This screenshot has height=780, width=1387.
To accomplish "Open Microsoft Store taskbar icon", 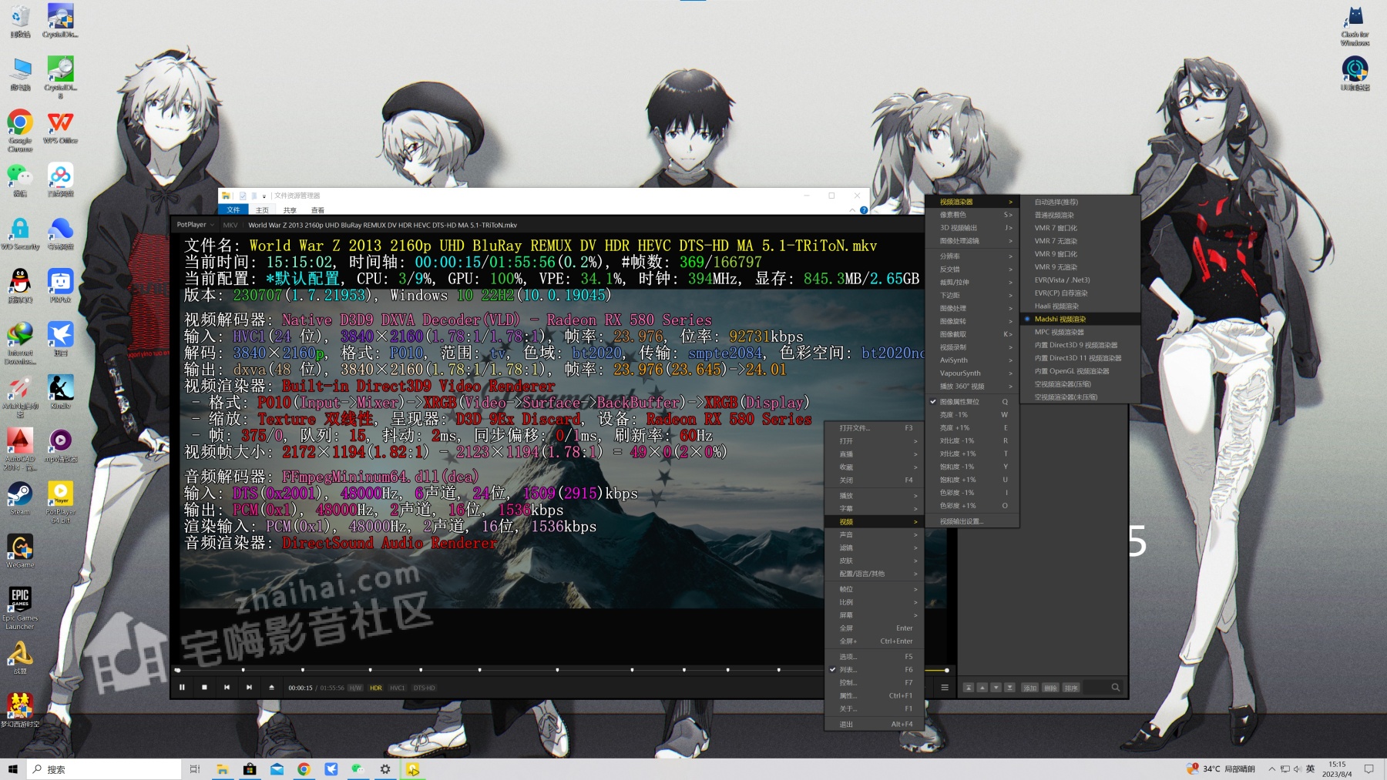I will (250, 769).
